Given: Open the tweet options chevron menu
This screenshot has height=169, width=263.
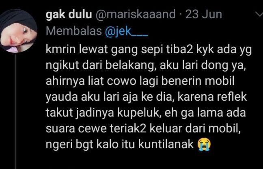Looking at the screenshot, I should pyautogui.click(x=259, y=15).
